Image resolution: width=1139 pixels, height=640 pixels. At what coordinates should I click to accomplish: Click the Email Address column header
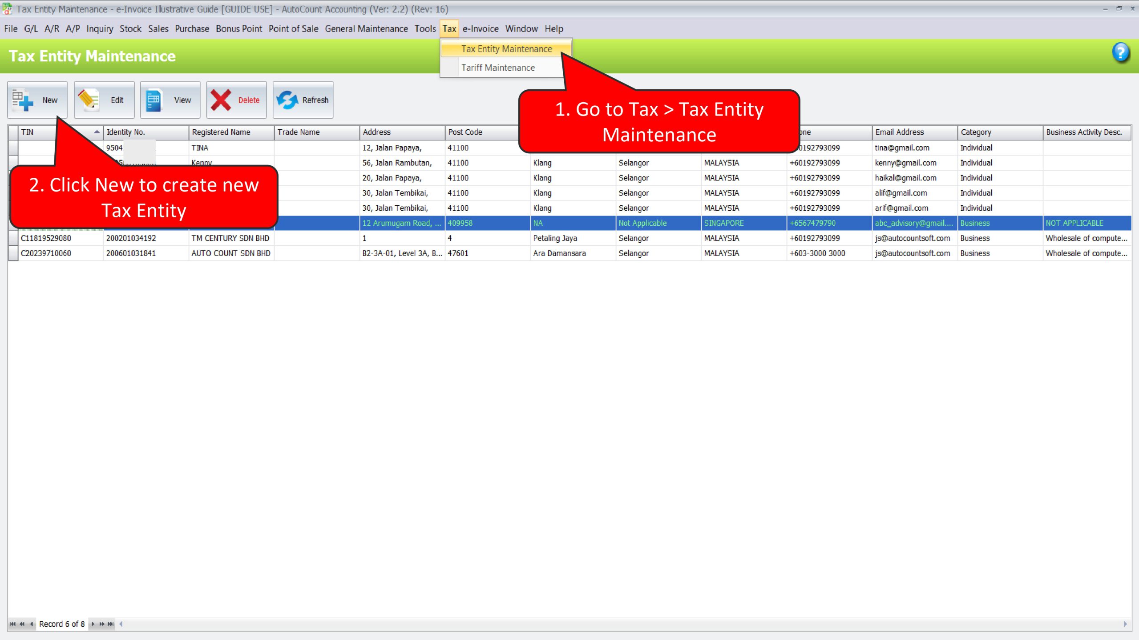pos(915,132)
